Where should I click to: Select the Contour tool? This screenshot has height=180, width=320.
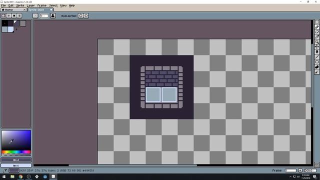316,67
